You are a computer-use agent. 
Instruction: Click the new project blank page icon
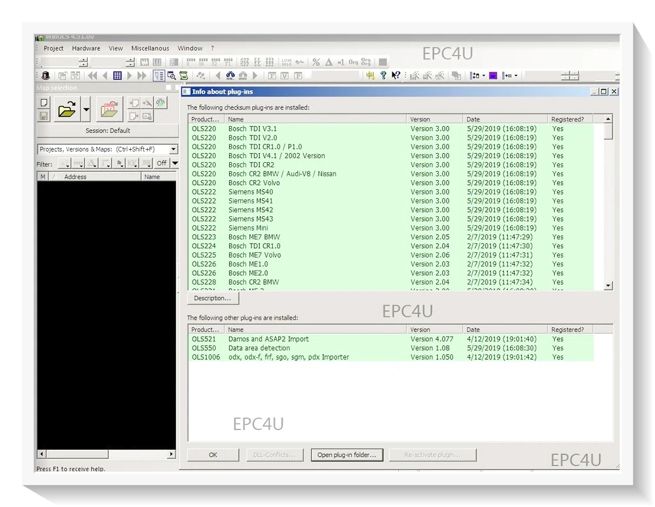pyautogui.click(x=44, y=103)
